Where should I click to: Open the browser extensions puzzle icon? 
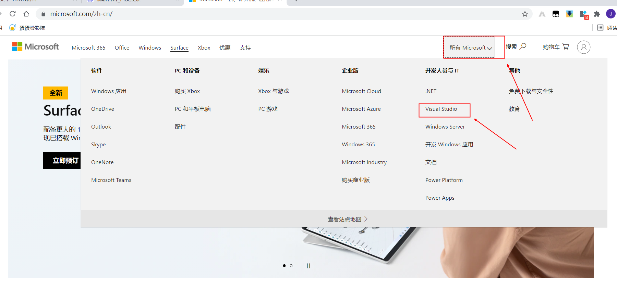[597, 14]
